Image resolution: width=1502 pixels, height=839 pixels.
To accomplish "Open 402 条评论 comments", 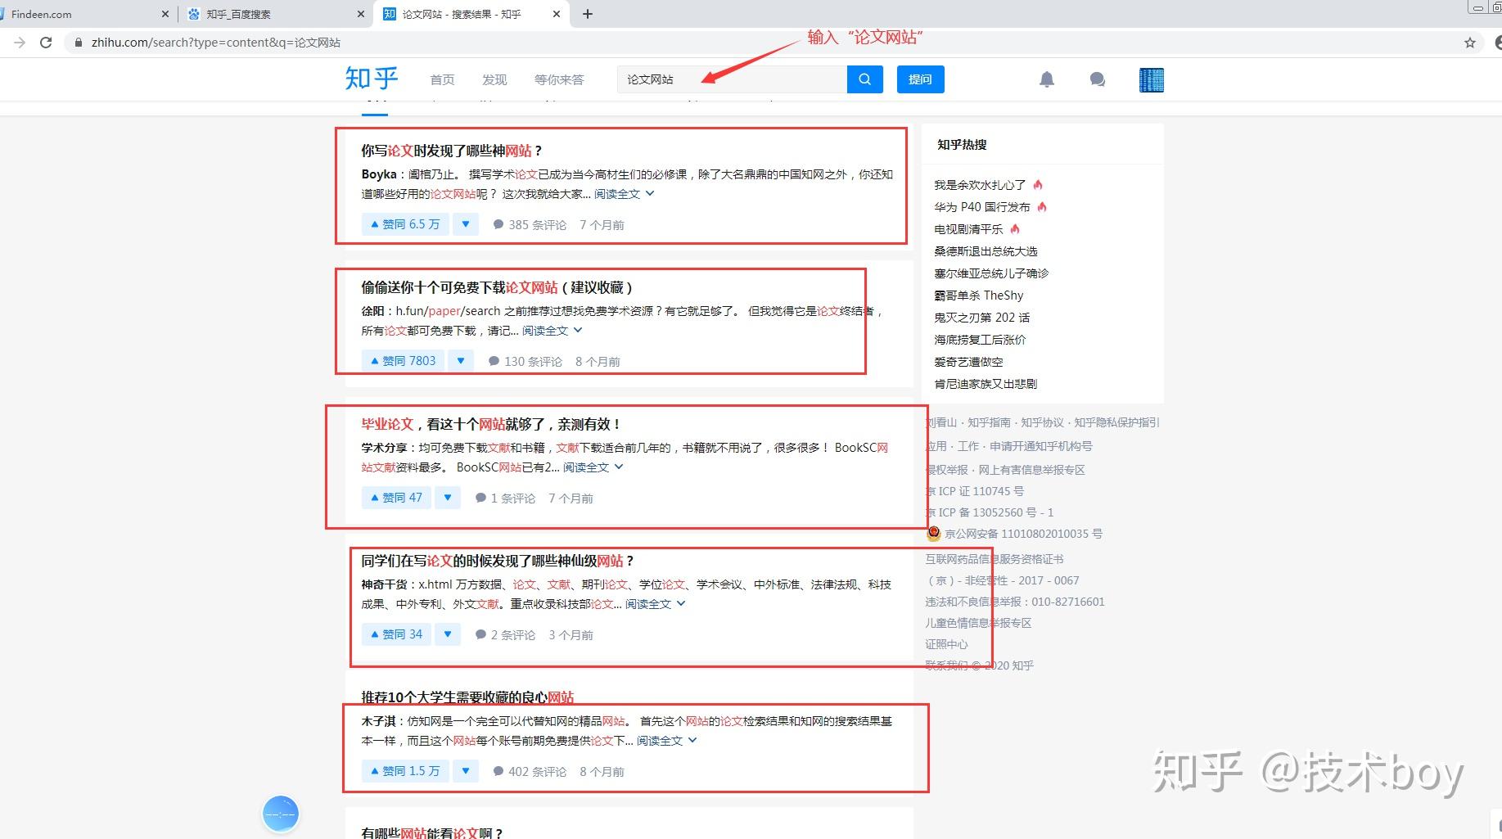I will [530, 771].
